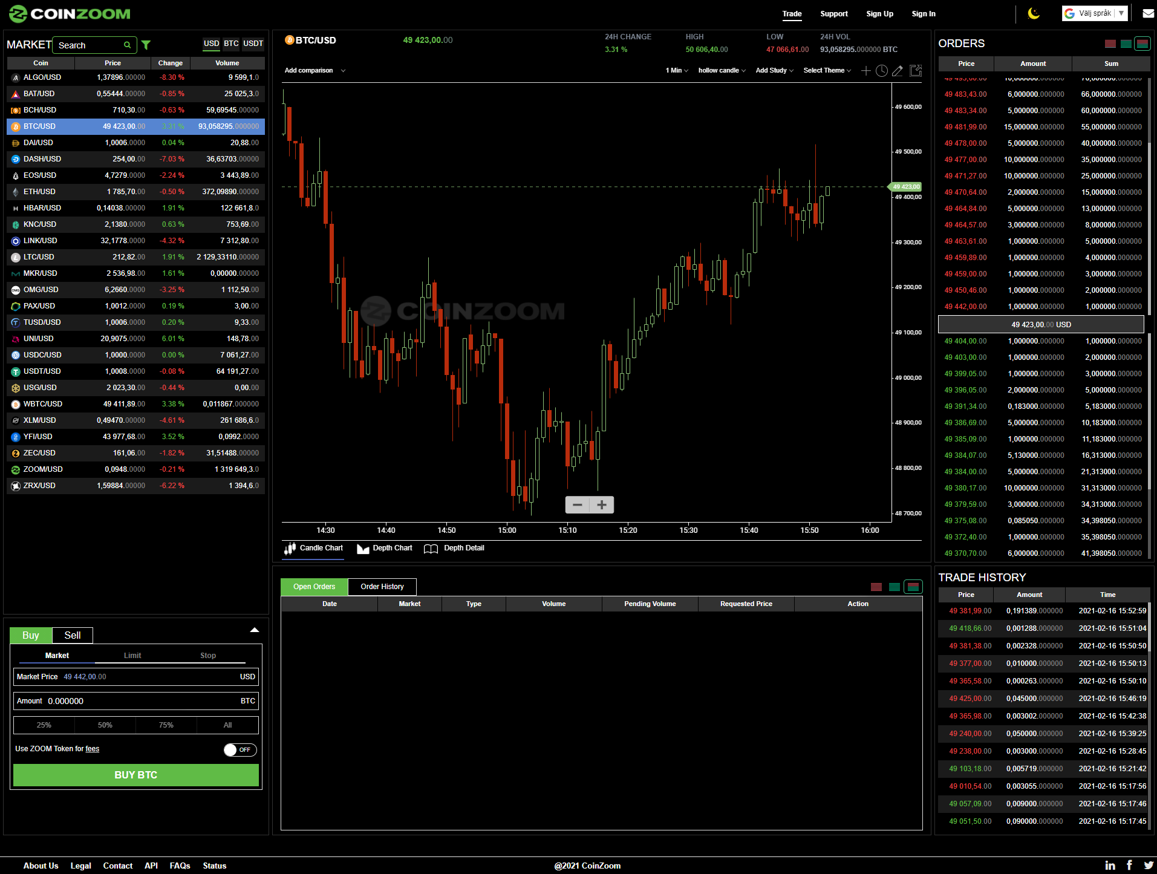Select BTC market filter
This screenshot has height=874, width=1157.
click(231, 44)
